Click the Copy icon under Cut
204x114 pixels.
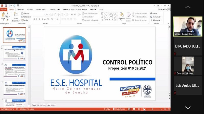(x=7, y=17)
